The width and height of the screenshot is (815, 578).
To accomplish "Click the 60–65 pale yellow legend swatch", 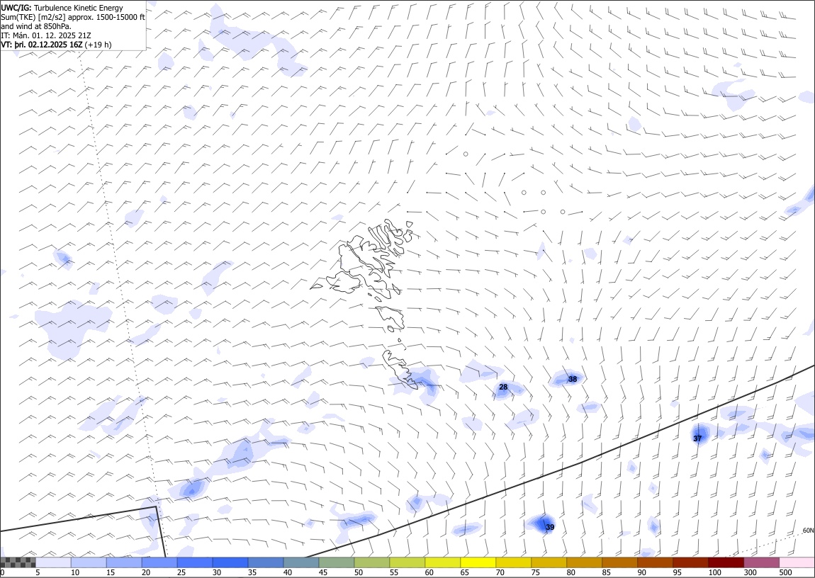I will 443,562.
